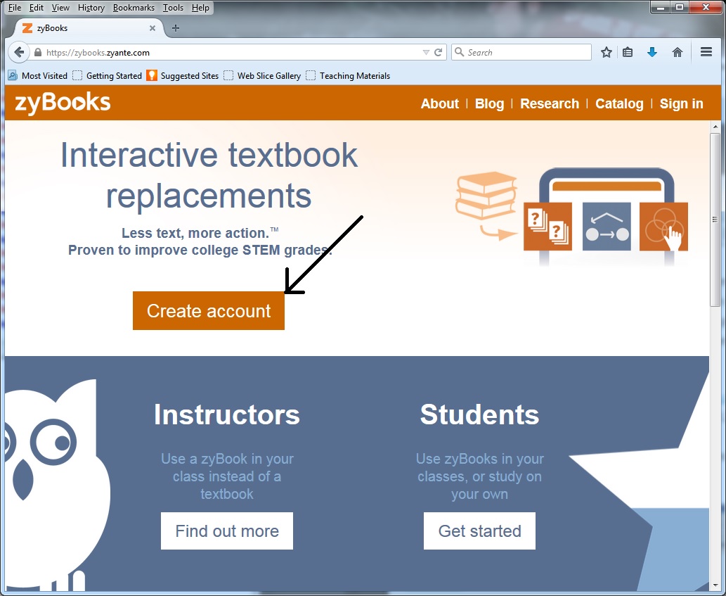Open the Research link
The width and height of the screenshot is (726, 596).
click(550, 103)
